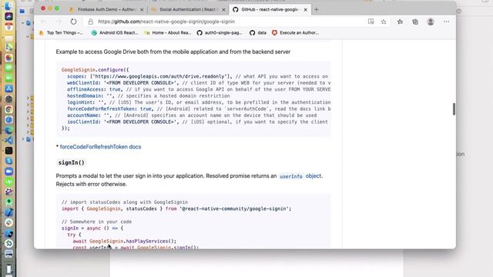
Task: View site info via the lock icon
Action: coord(91,22)
